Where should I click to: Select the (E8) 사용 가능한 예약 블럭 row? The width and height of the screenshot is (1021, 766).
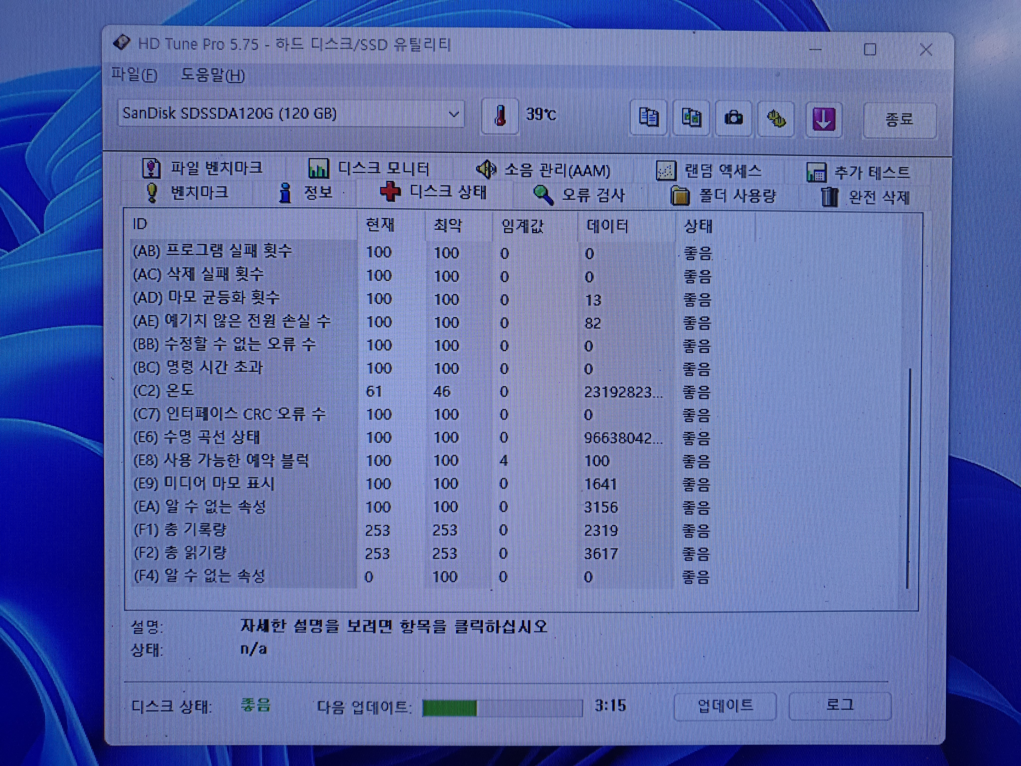(422, 460)
